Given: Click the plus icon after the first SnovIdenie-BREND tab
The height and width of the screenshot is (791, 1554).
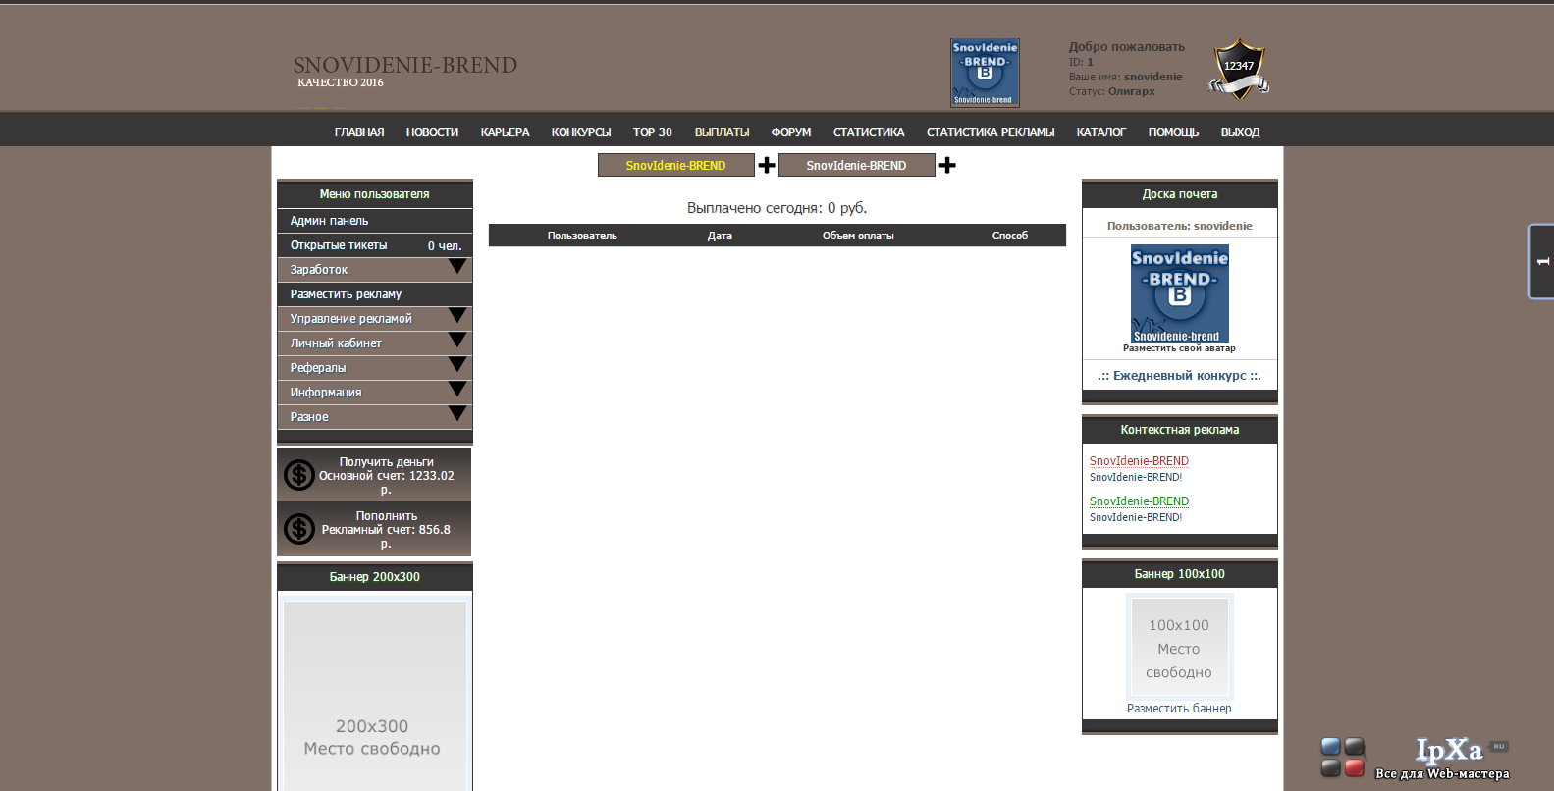Looking at the screenshot, I should point(767,165).
